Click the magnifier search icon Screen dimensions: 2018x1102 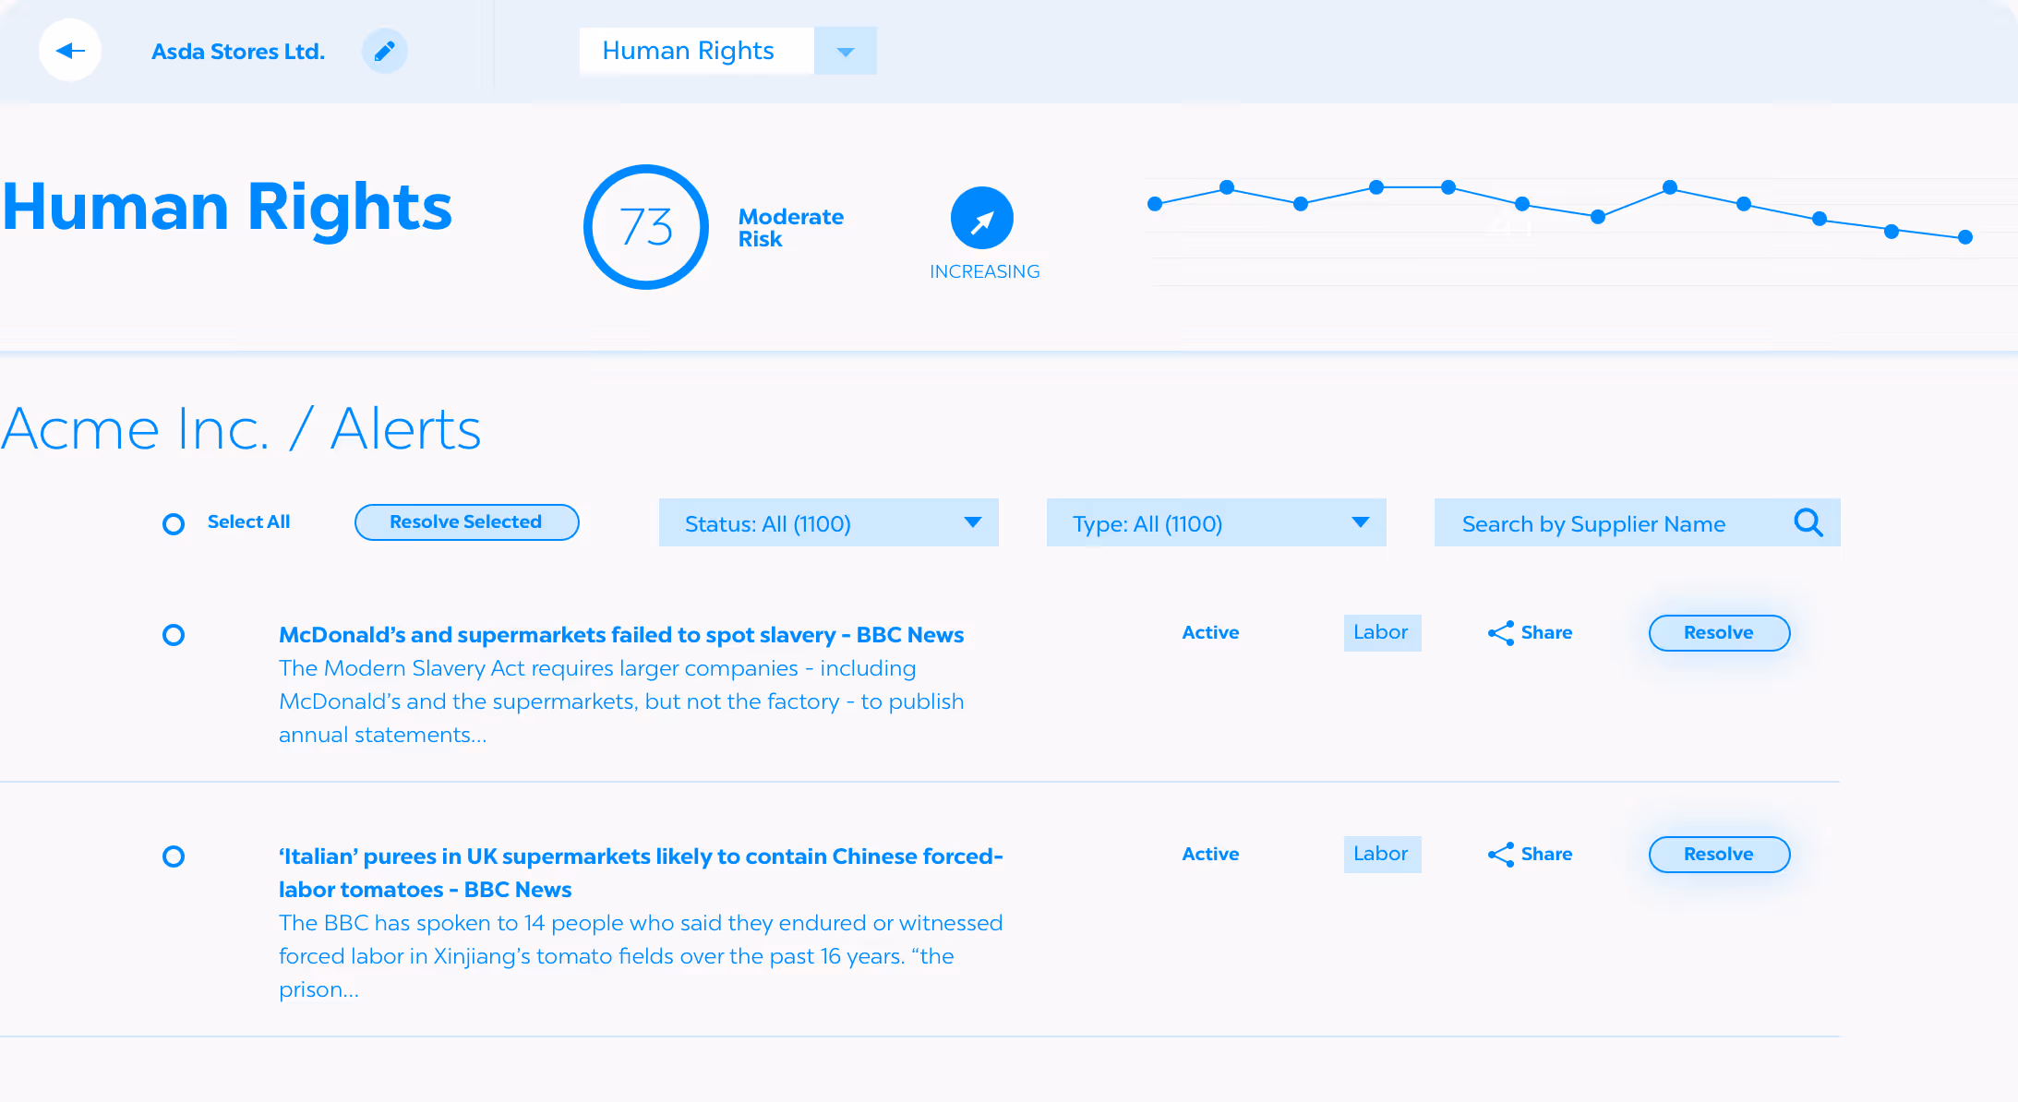1808,523
